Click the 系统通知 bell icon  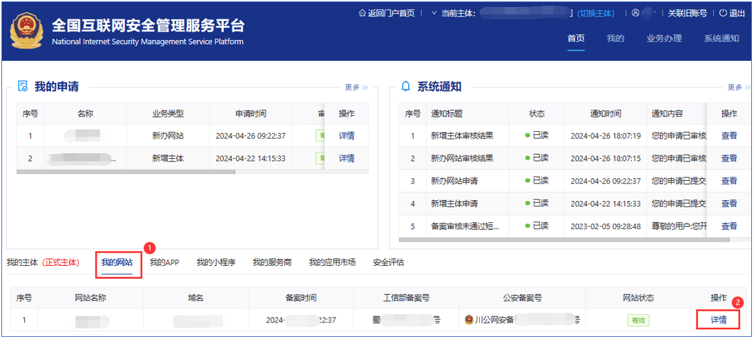click(x=405, y=86)
